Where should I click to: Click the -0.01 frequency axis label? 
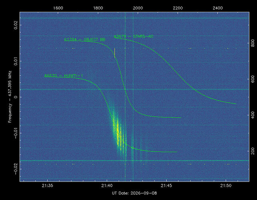[x=16, y=133]
